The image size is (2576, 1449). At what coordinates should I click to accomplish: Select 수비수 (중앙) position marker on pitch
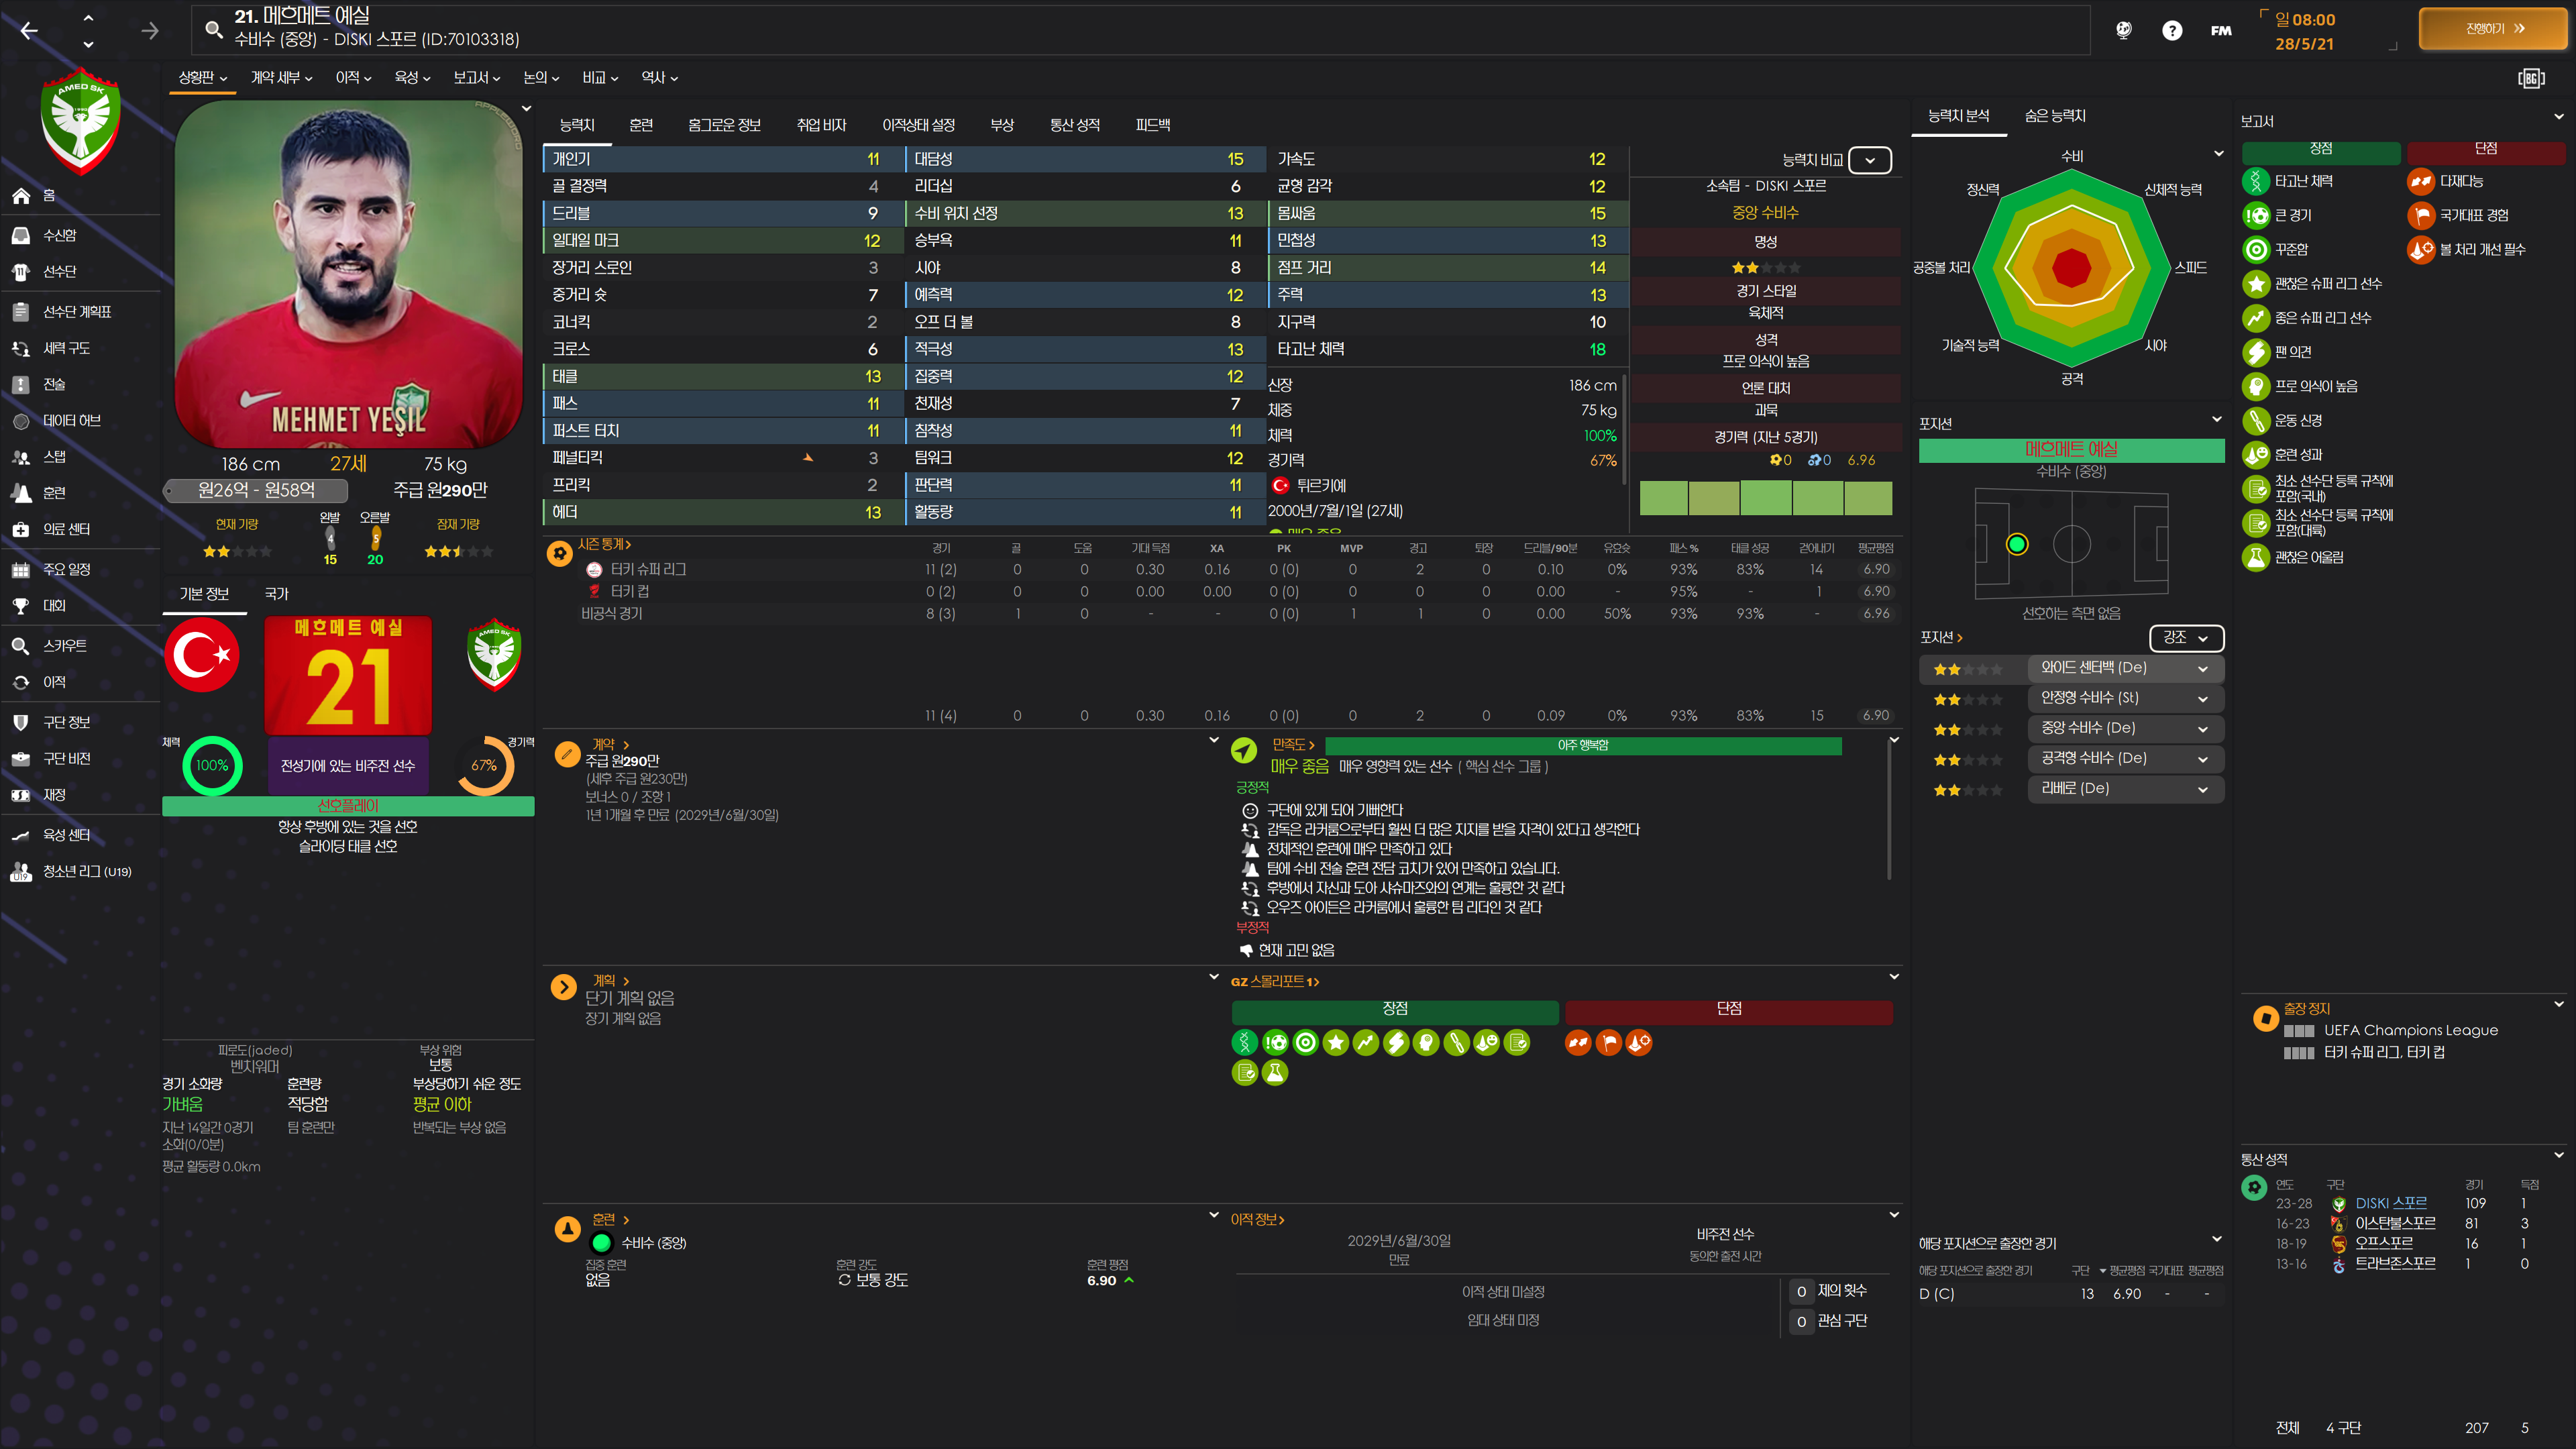pos(2016,544)
